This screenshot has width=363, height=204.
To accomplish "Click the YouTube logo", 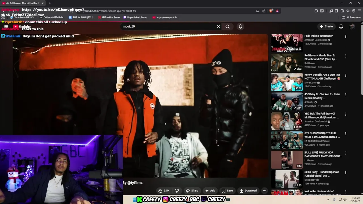I will [x=22, y=27].
